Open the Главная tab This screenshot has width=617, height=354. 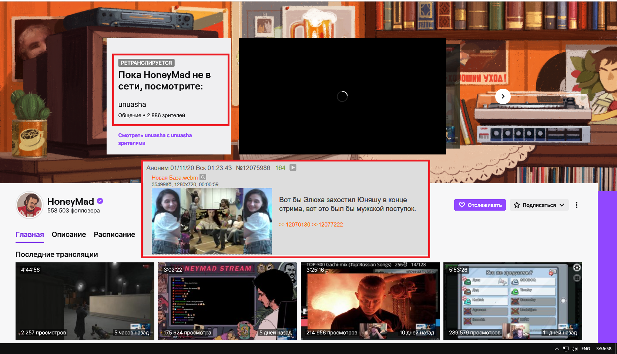pyautogui.click(x=30, y=234)
